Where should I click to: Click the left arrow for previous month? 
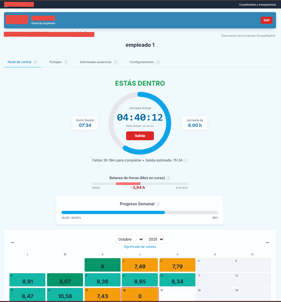[x=13, y=243]
